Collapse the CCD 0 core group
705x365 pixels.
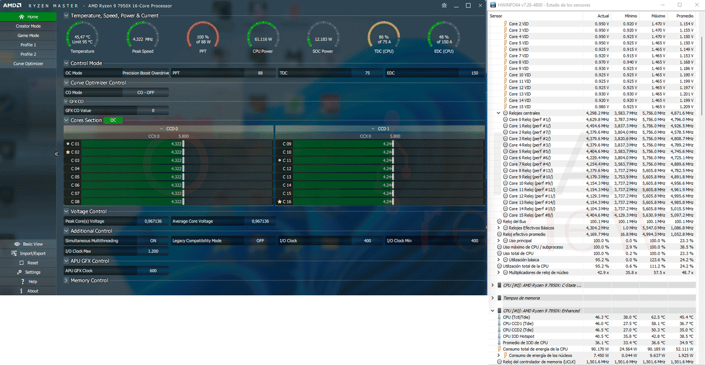pyautogui.click(x=162, y=129)
